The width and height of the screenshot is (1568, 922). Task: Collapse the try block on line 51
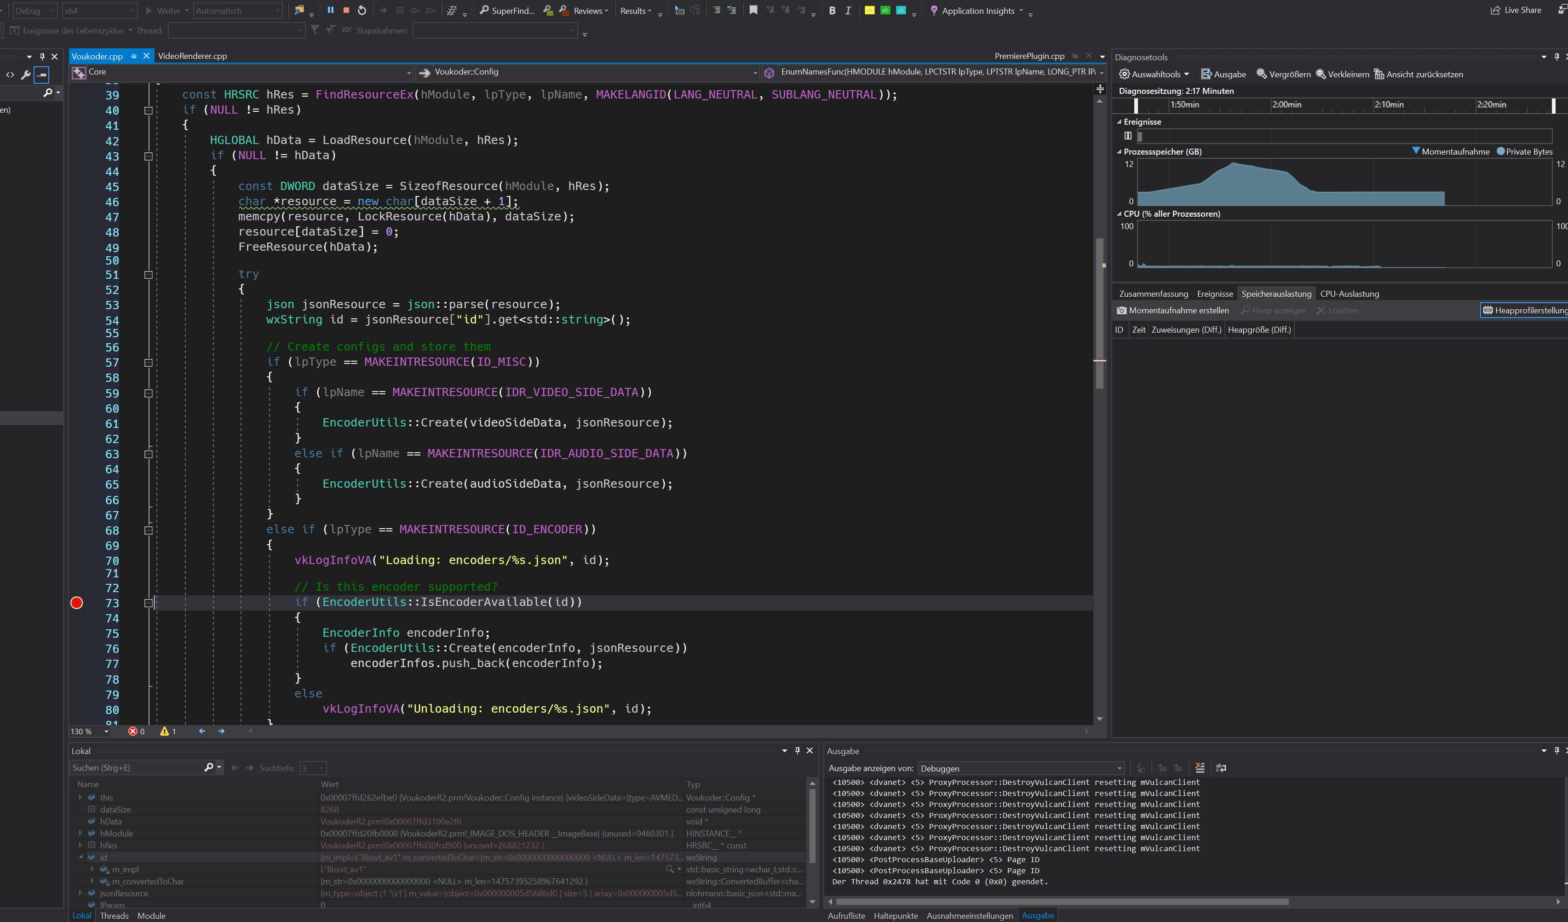pos(148,275)
